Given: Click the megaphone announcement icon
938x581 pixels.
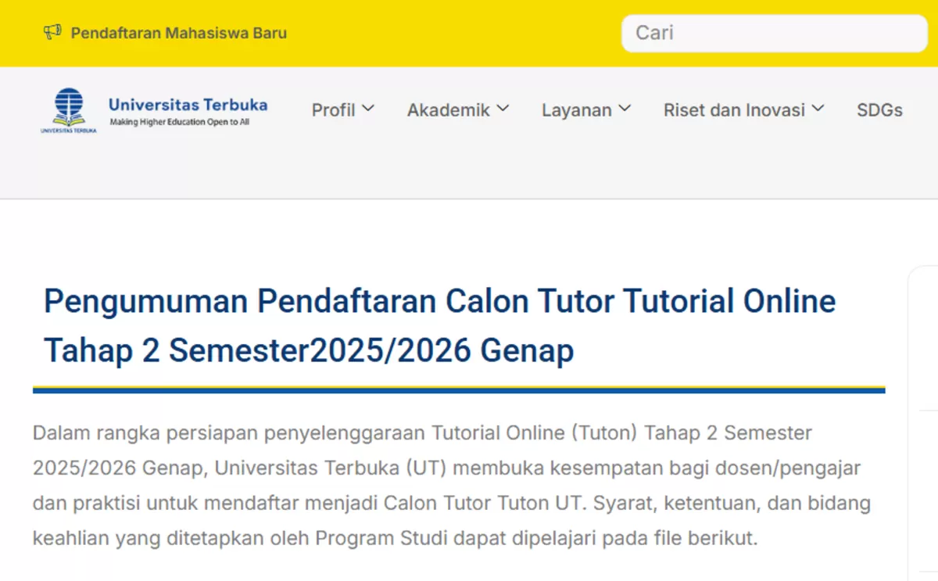Looking at the screenshot, I should point(52,33).
